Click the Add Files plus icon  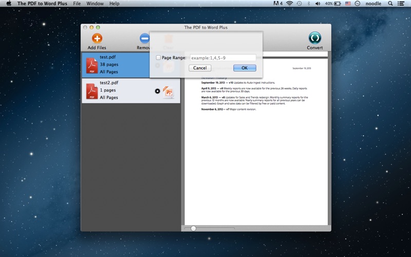[97, 38]
